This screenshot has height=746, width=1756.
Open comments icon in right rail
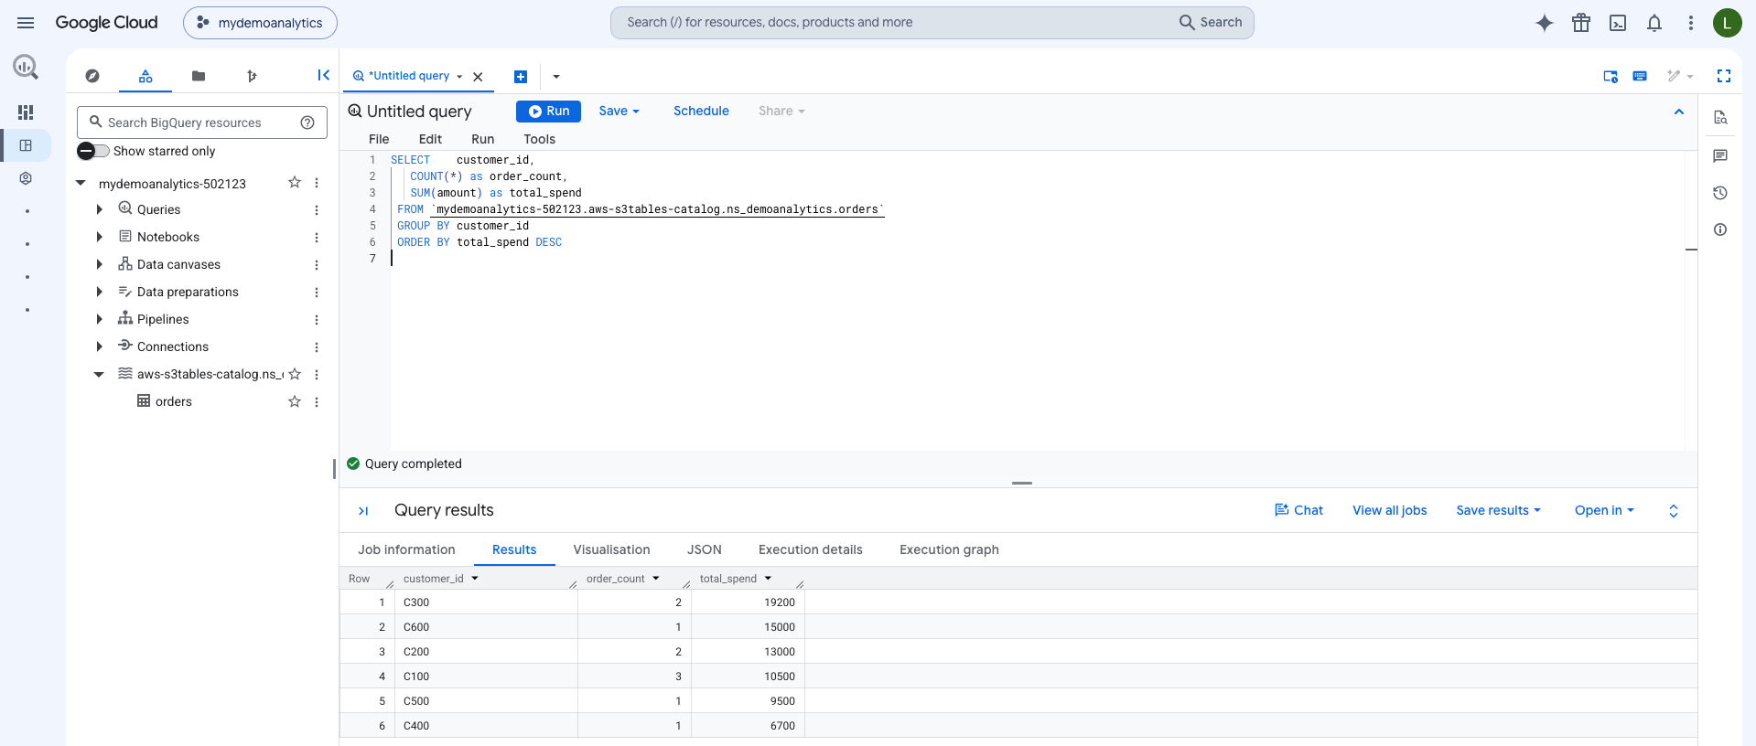pyautogui.click(x=1720, y=156)
